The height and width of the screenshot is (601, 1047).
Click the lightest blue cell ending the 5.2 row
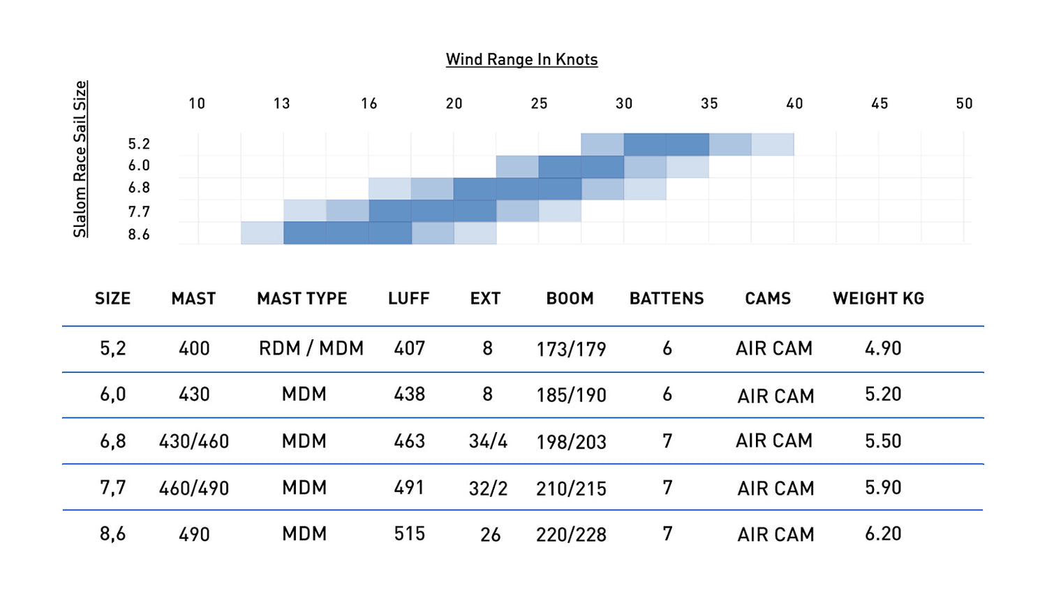pyautogui.click(x=772, y=144)
